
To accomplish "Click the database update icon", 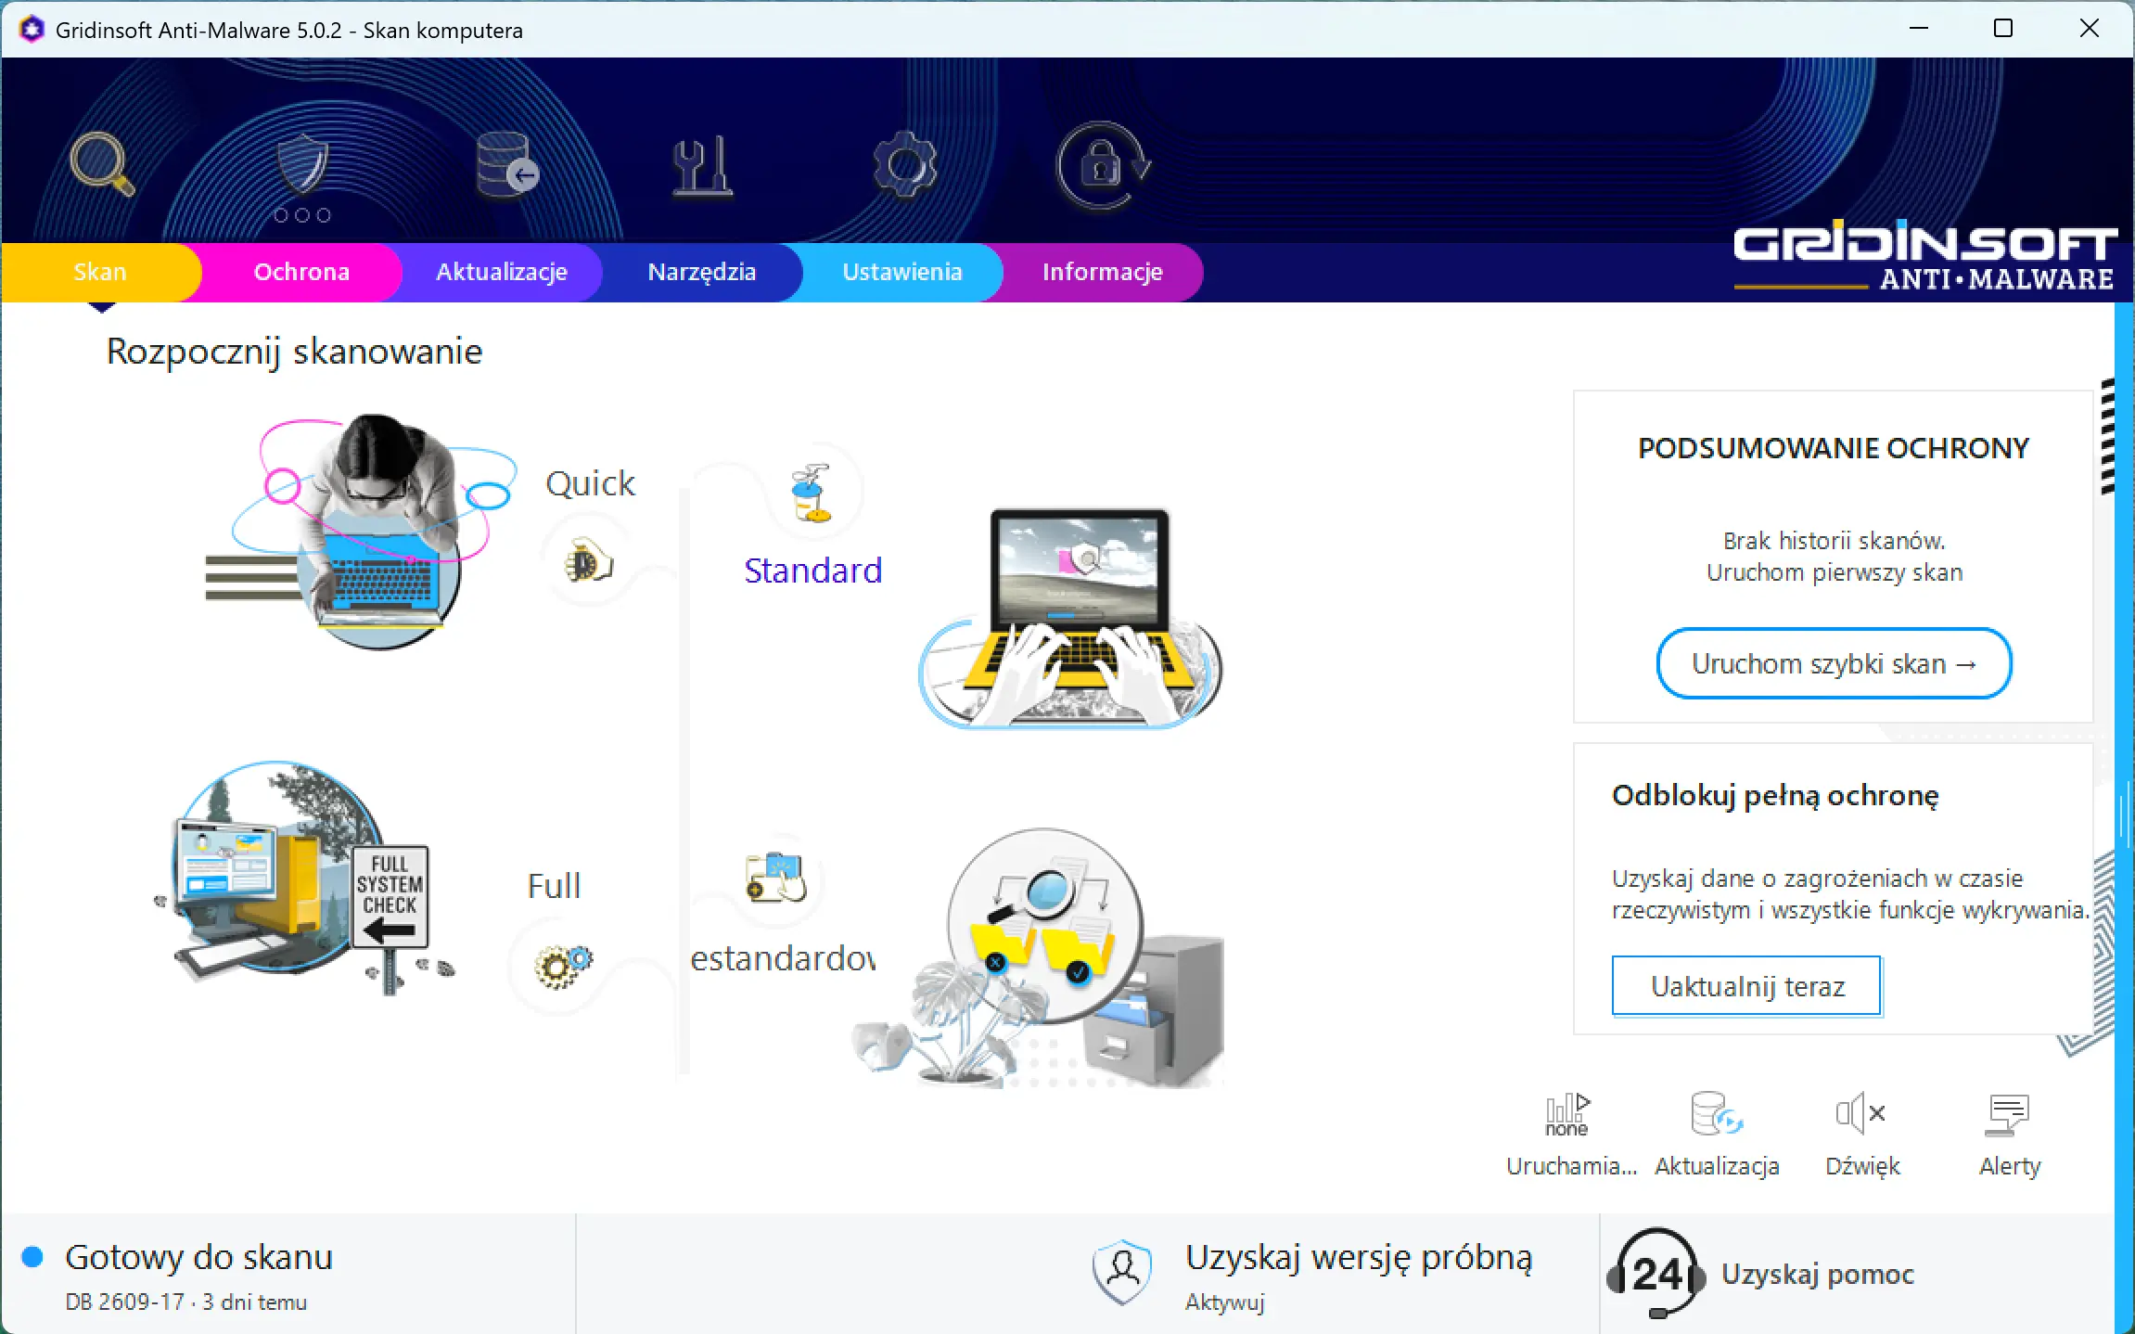I will click(505, 164).
